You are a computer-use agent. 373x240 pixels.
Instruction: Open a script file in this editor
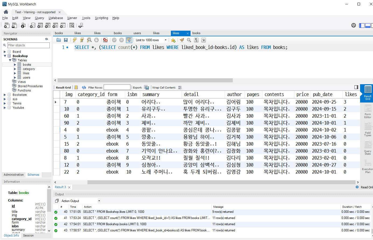(x=59, y=40)
